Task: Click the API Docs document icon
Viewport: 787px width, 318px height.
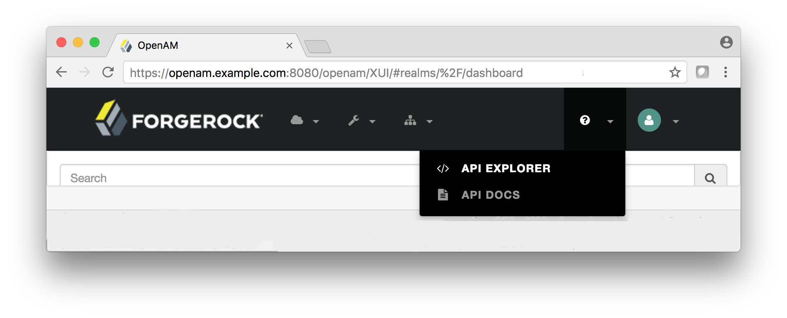Action: click(442, 195)
